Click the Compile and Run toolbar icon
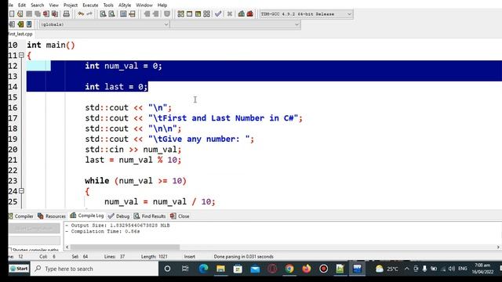The image size is (502, 282). (x=198, y=14)
